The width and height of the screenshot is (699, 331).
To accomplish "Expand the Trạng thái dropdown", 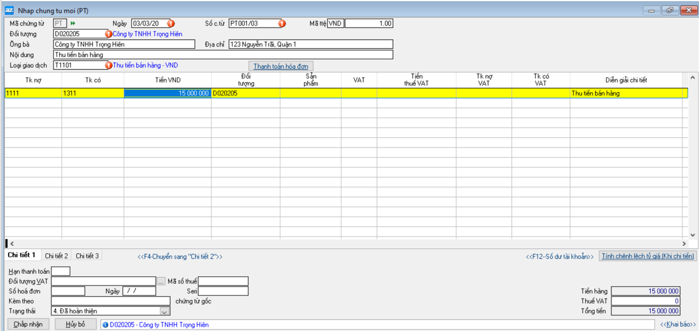I will [165, 311].
